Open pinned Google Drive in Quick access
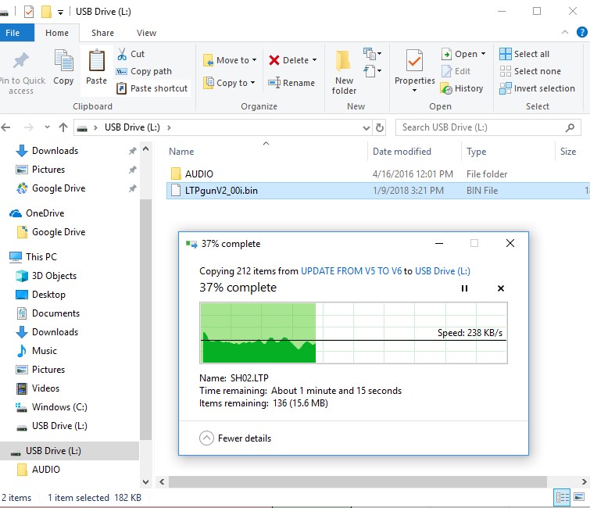Image resolution: width=590 pixels, height=508 pixels. 59,188
